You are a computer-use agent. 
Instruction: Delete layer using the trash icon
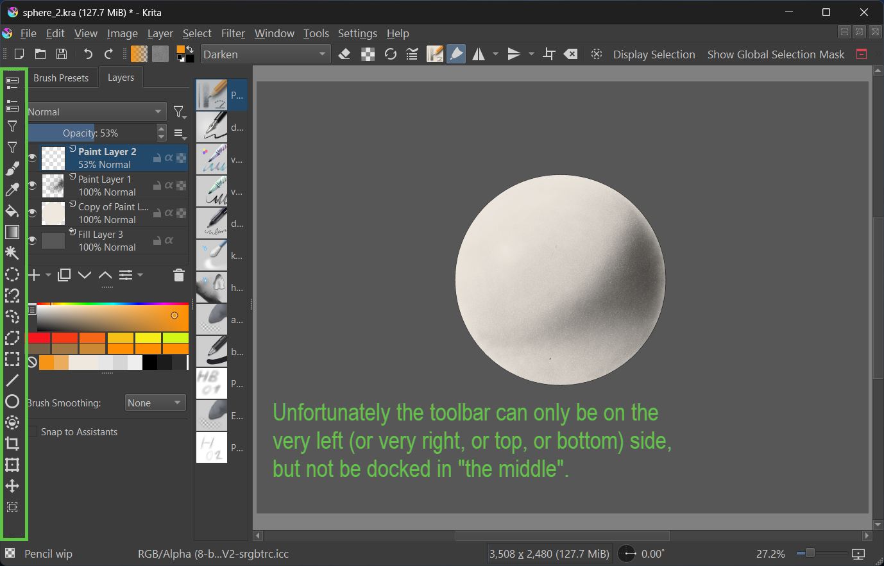[179, 276]
